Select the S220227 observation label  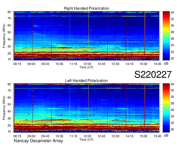click(x=153, y=74)
